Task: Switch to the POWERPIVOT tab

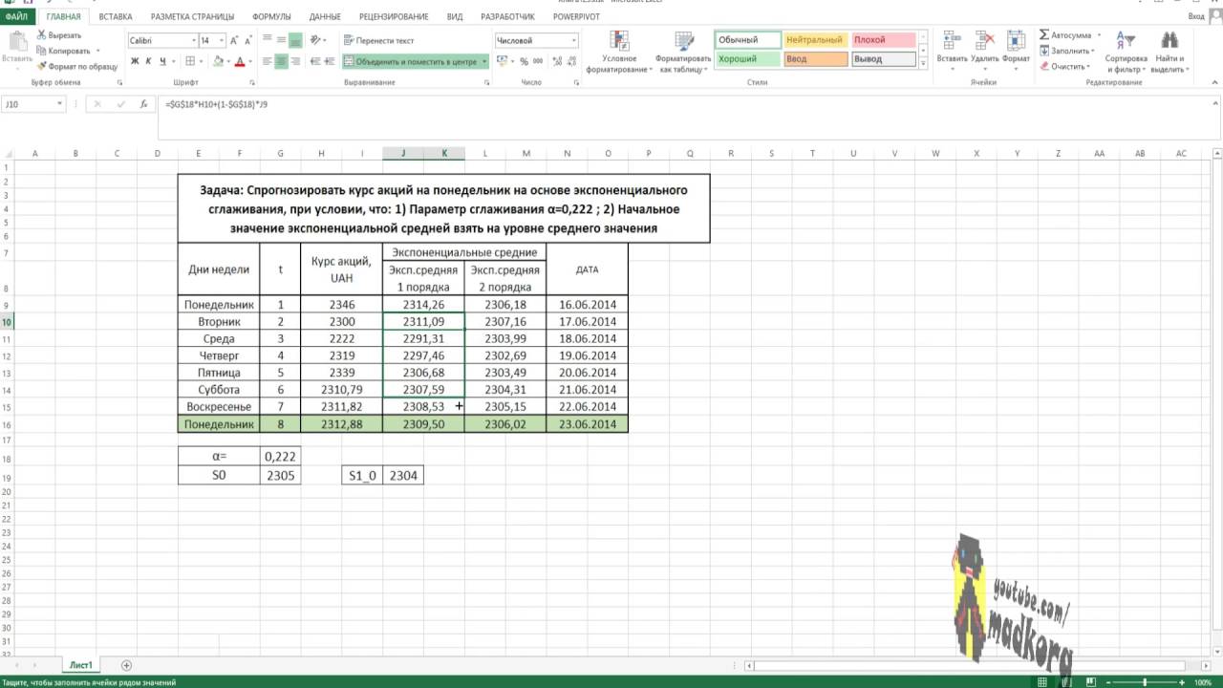Action: pos(575,16)
